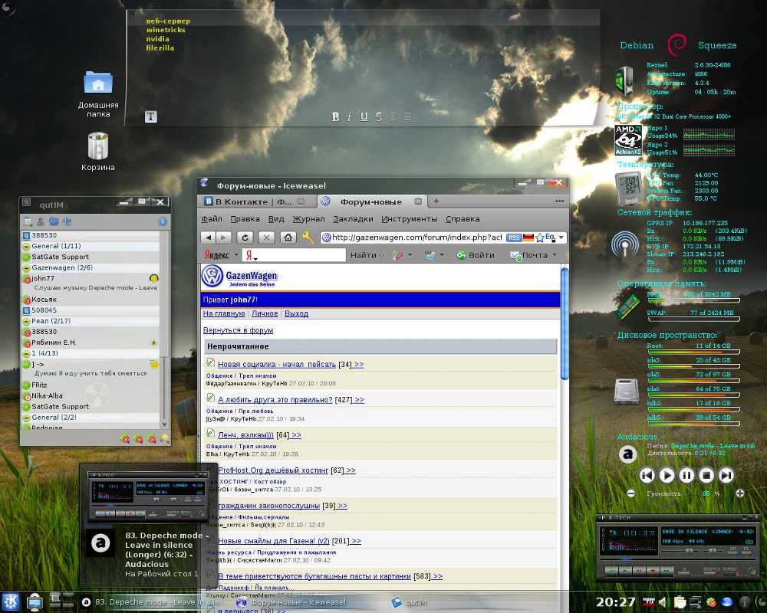Toggle the EQ button in X-Tech player
Image resolution: width=767 pixels, height=613 pixels.
734,550
